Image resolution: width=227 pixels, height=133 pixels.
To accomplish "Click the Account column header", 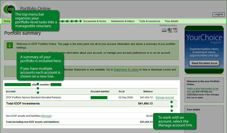I will point(11,91).
